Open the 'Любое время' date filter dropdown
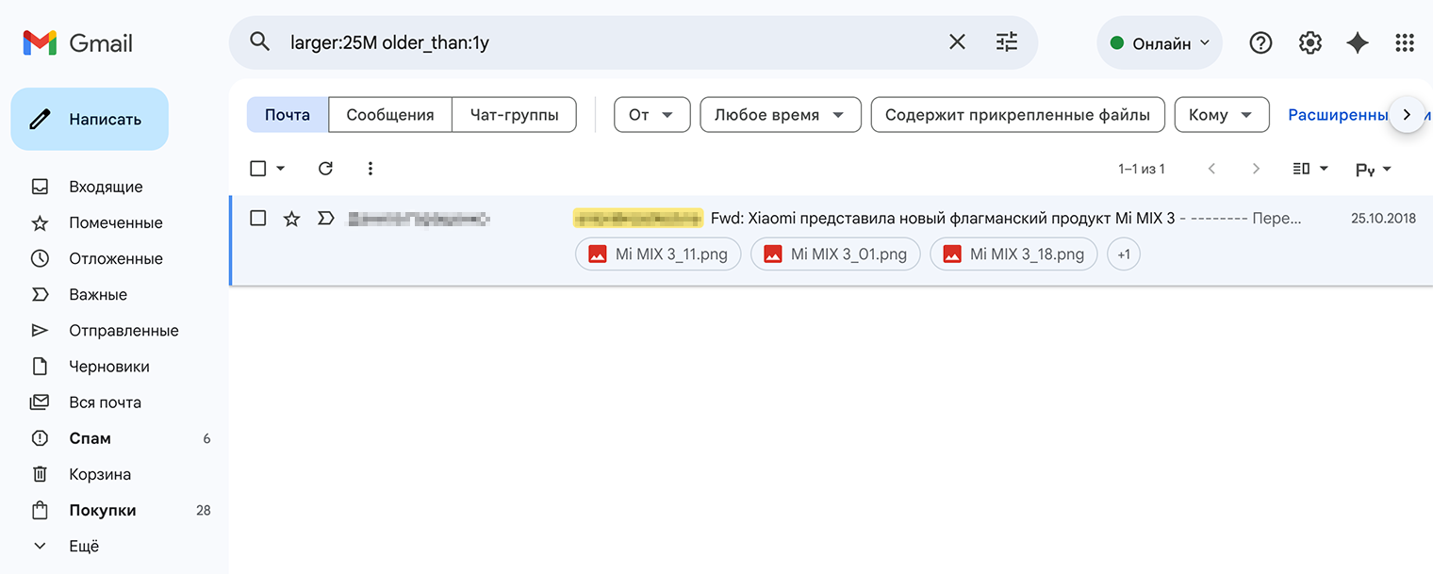This screenshot has height=574, width=1433. (x=780, y=115)
